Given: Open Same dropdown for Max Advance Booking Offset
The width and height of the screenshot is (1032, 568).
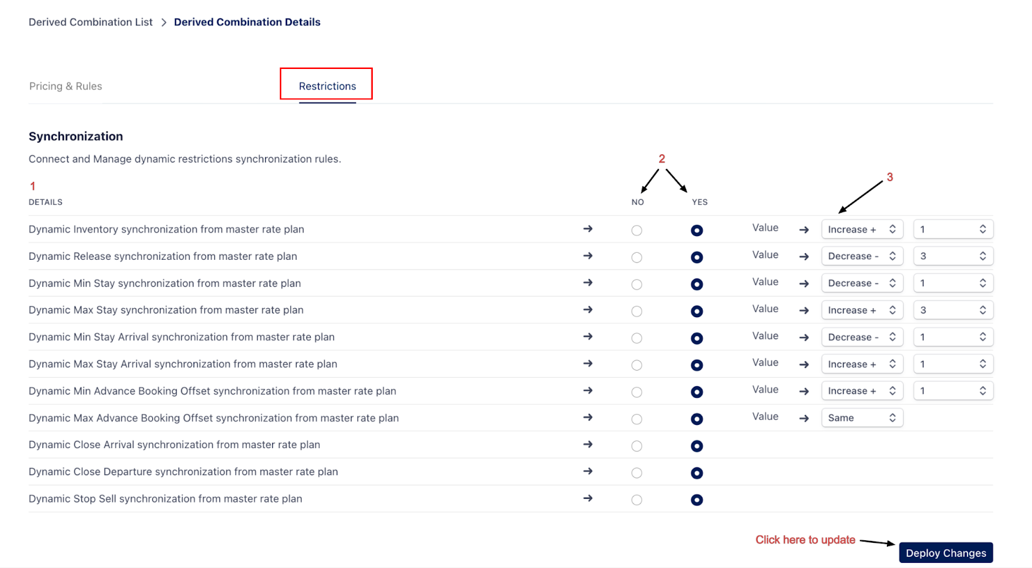Looking at the screenshot, I should click(862, 418).
